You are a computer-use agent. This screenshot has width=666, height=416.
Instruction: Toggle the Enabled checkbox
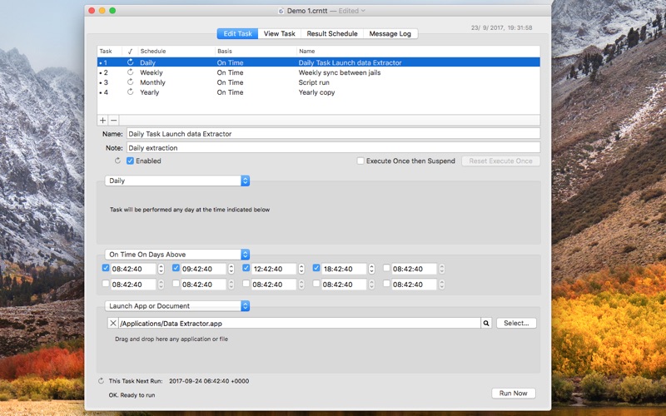131,161
